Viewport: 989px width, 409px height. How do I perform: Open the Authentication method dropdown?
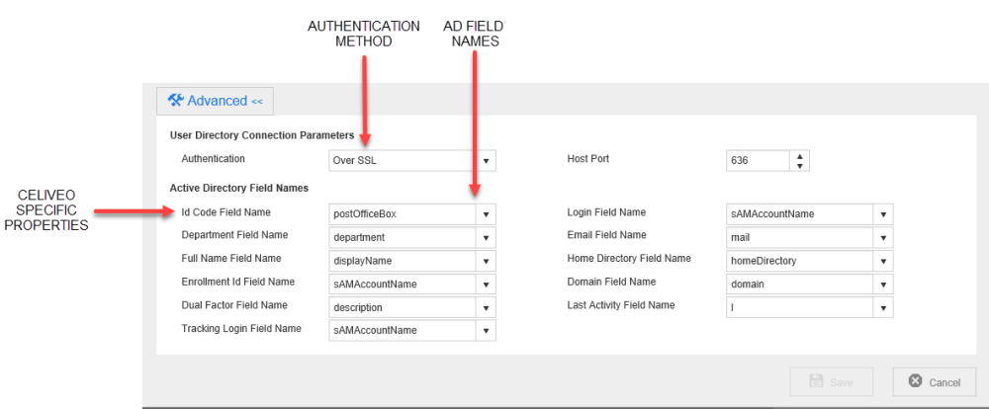pyautogui.click(x=486, y=161)
